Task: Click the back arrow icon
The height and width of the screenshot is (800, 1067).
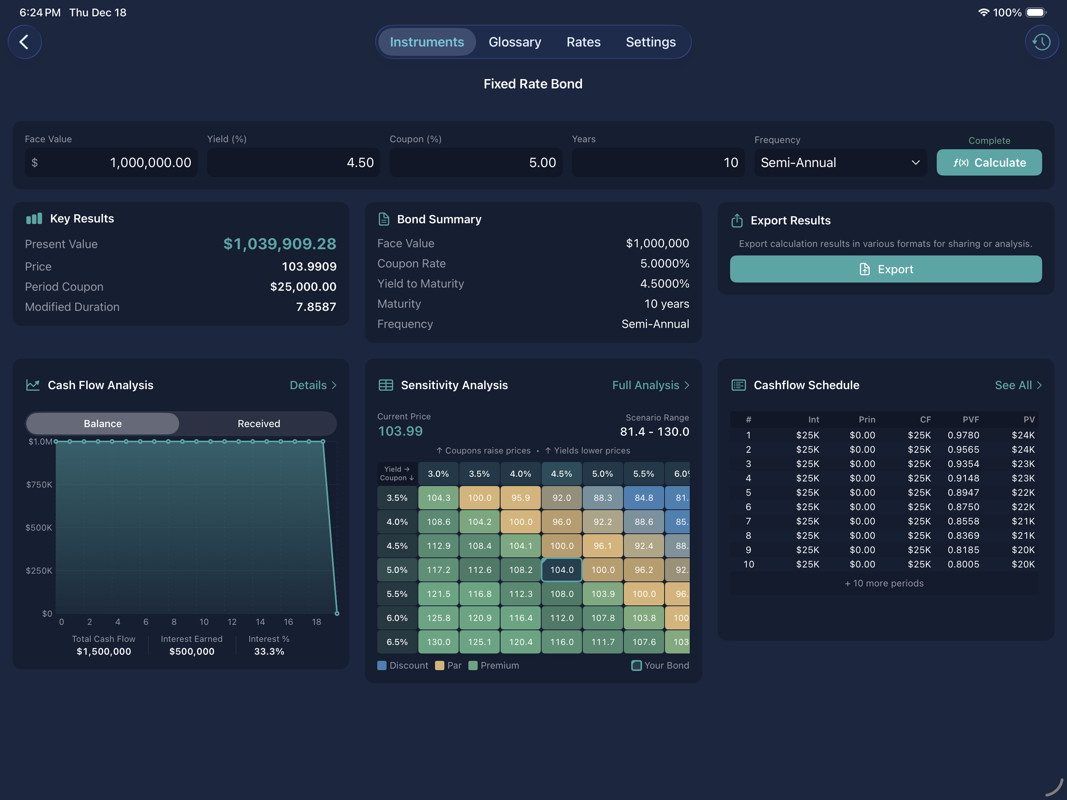Action: click(x=24, y=42)
